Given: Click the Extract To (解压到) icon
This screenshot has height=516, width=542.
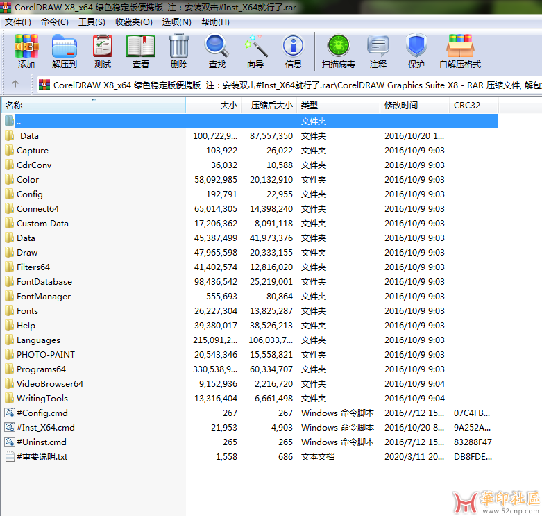Looking at the screenshot, I should [x=65, y=46].
